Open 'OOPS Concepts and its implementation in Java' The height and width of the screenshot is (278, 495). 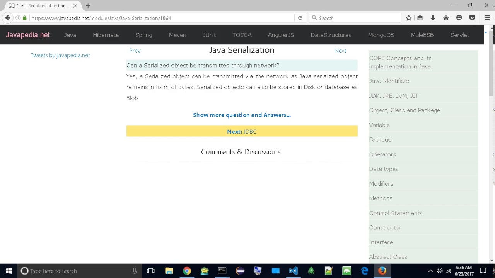tap(401, 62)
